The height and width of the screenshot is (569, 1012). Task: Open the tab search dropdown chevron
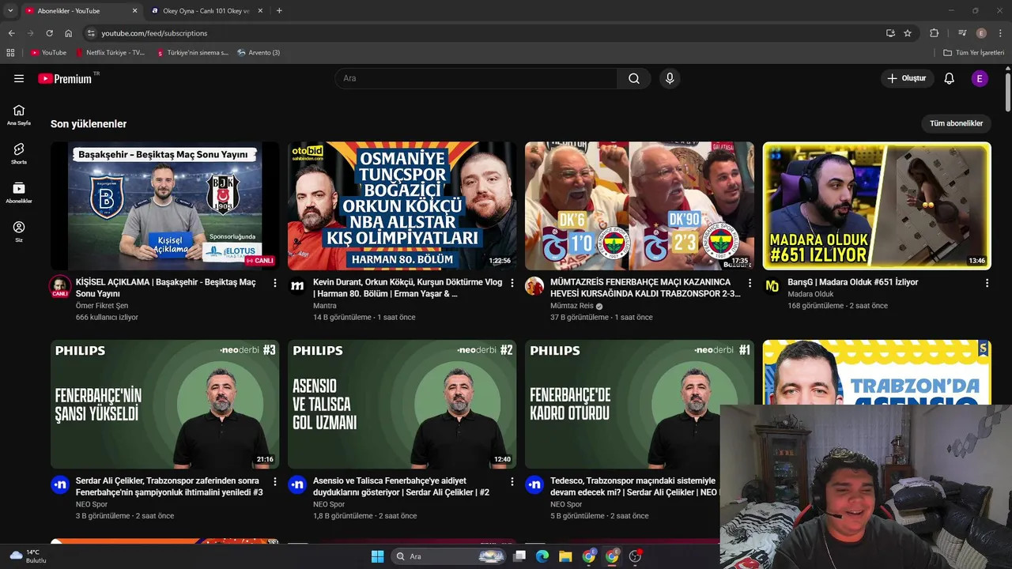pos(10,11)
